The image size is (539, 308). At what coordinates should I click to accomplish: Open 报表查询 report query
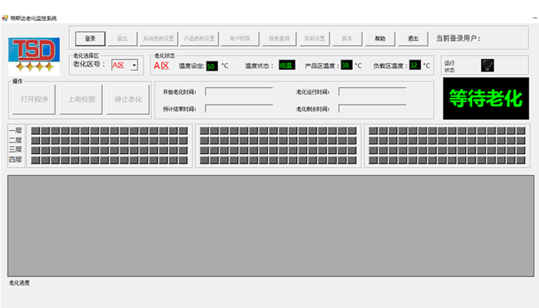[280, 38]
